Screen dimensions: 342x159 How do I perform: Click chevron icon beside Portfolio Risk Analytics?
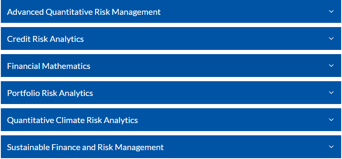(x=331, y=93)
